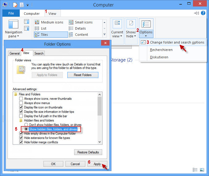
Task: Choose Change folder and search options
Action: tap(173, 42)
